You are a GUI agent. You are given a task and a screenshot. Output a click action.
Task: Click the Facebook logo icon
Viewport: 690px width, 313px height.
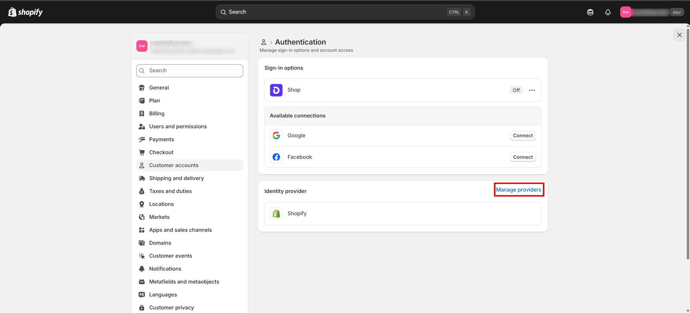click(x=276, y=157)
